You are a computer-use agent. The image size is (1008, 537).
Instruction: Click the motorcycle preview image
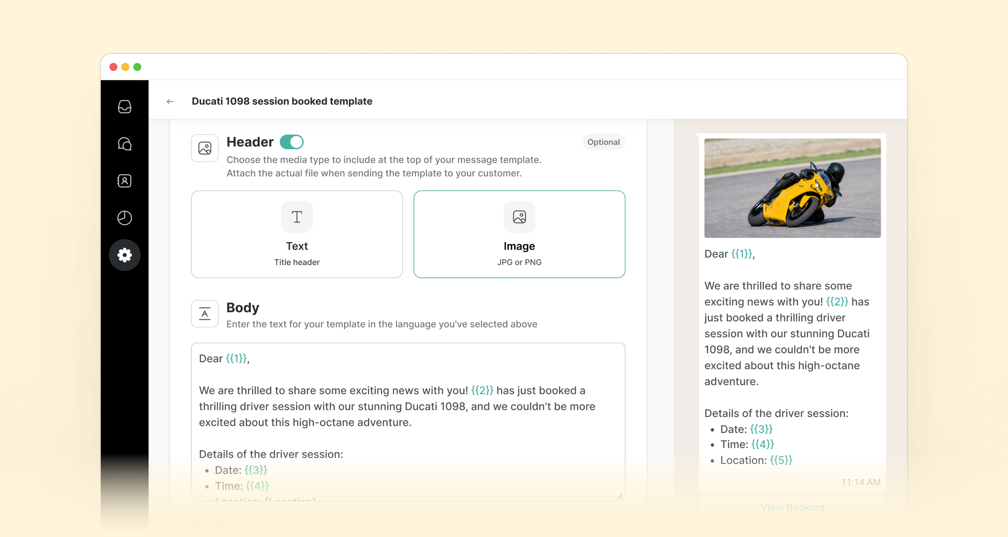(x=793, y=188)
